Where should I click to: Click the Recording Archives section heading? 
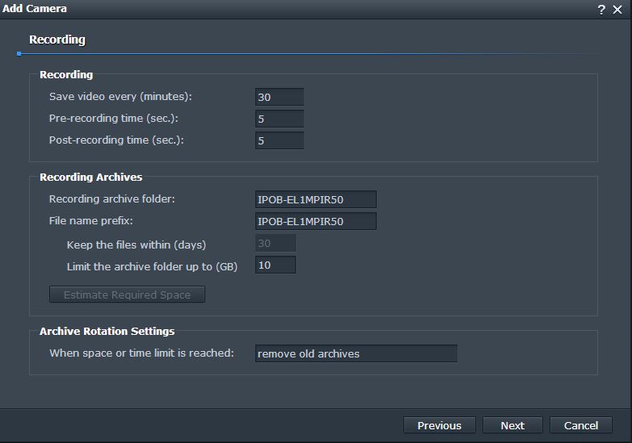(x=91, y=177)
